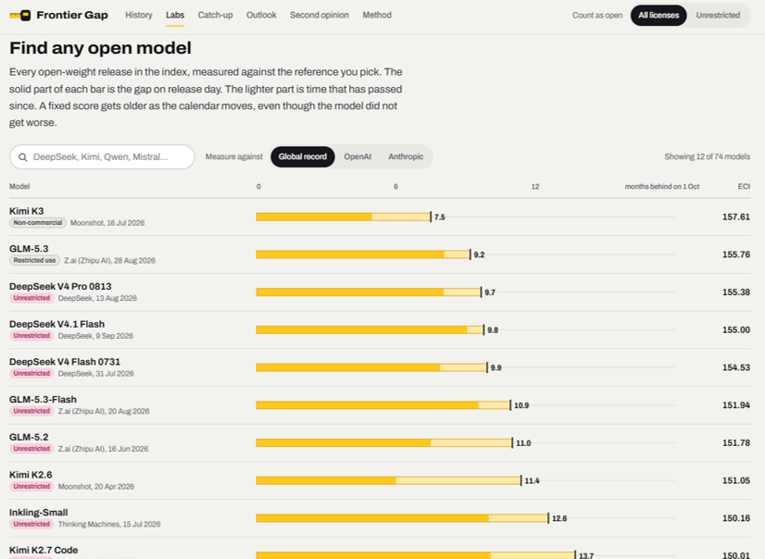The width and height of the screenshot is (765, 559).
Task: Click the GLM-5.3 model name
Action: (x=29, y=249)
